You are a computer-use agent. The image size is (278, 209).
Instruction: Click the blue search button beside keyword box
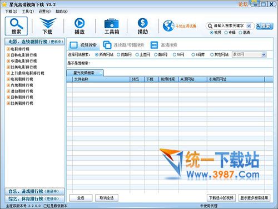[x=265, y=26]
